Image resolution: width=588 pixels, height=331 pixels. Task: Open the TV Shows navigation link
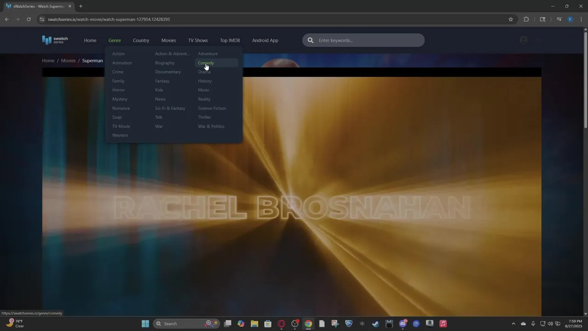click(x=198, y=40)
